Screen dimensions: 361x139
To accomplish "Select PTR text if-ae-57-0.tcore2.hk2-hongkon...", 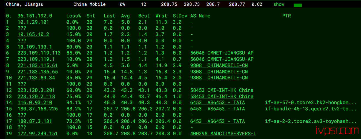I will click(311, 102).
